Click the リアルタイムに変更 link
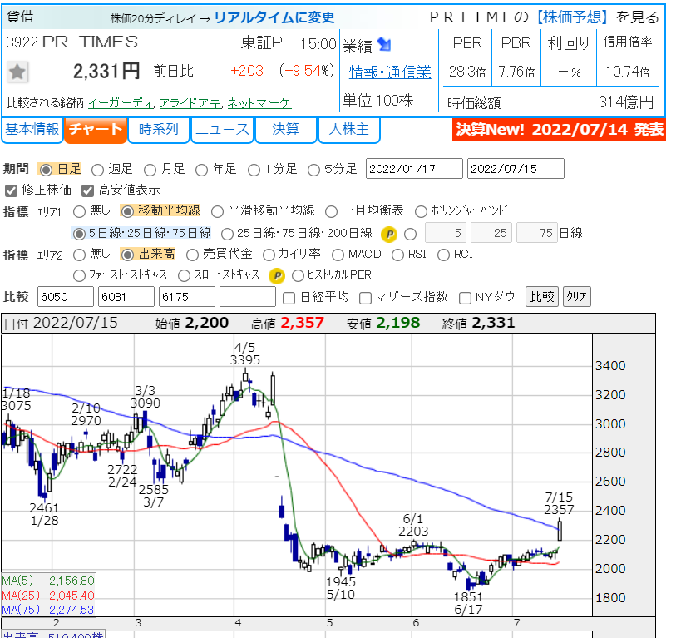The image size is (676, 638). pyautogui.click(x=274, y=17)
